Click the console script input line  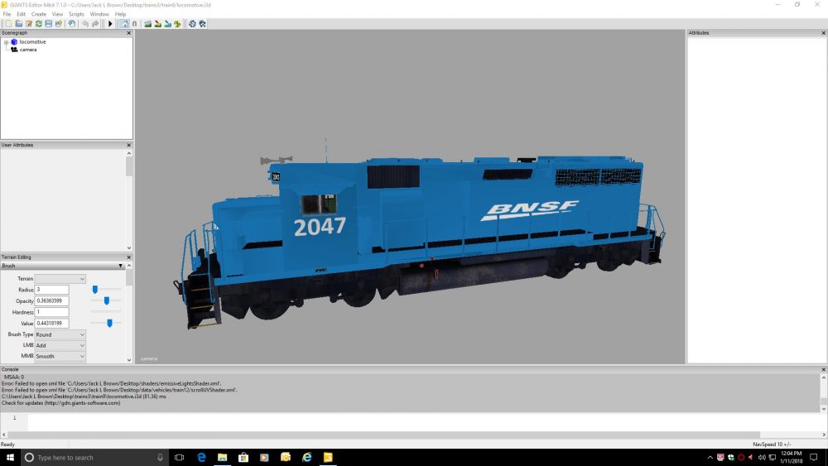pos(425,421)
